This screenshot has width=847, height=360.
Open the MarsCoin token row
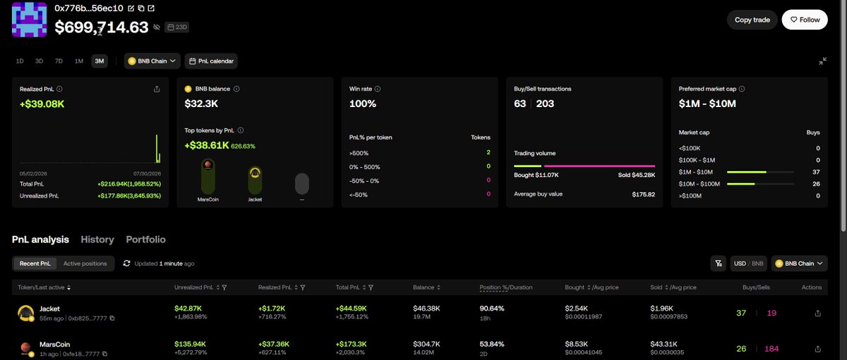[x=421, y=348]
